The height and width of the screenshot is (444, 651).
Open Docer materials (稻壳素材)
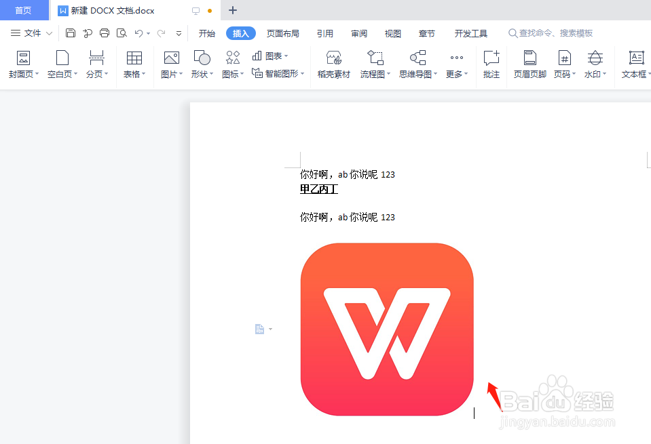[x=334, y=64]
